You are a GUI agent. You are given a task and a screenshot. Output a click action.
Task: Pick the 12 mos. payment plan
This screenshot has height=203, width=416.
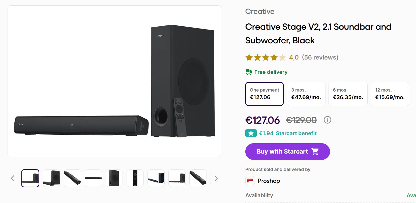390,94
